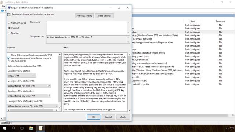Select the 'Windows Server 2008 and Windows Vista' row
The image size is (235, 132).
(183, 36)
